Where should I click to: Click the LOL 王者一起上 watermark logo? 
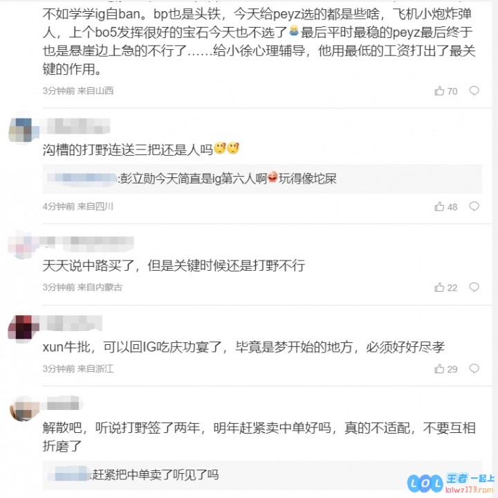tap(451, 483)
